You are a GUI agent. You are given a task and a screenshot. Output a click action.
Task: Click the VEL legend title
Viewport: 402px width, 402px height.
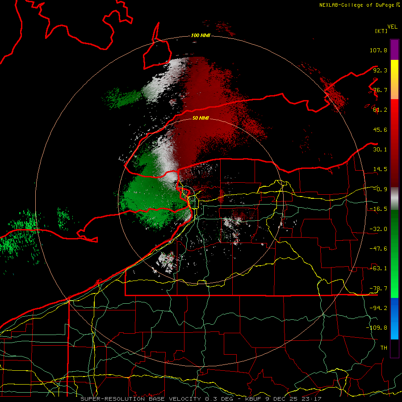tap(392, 27)
